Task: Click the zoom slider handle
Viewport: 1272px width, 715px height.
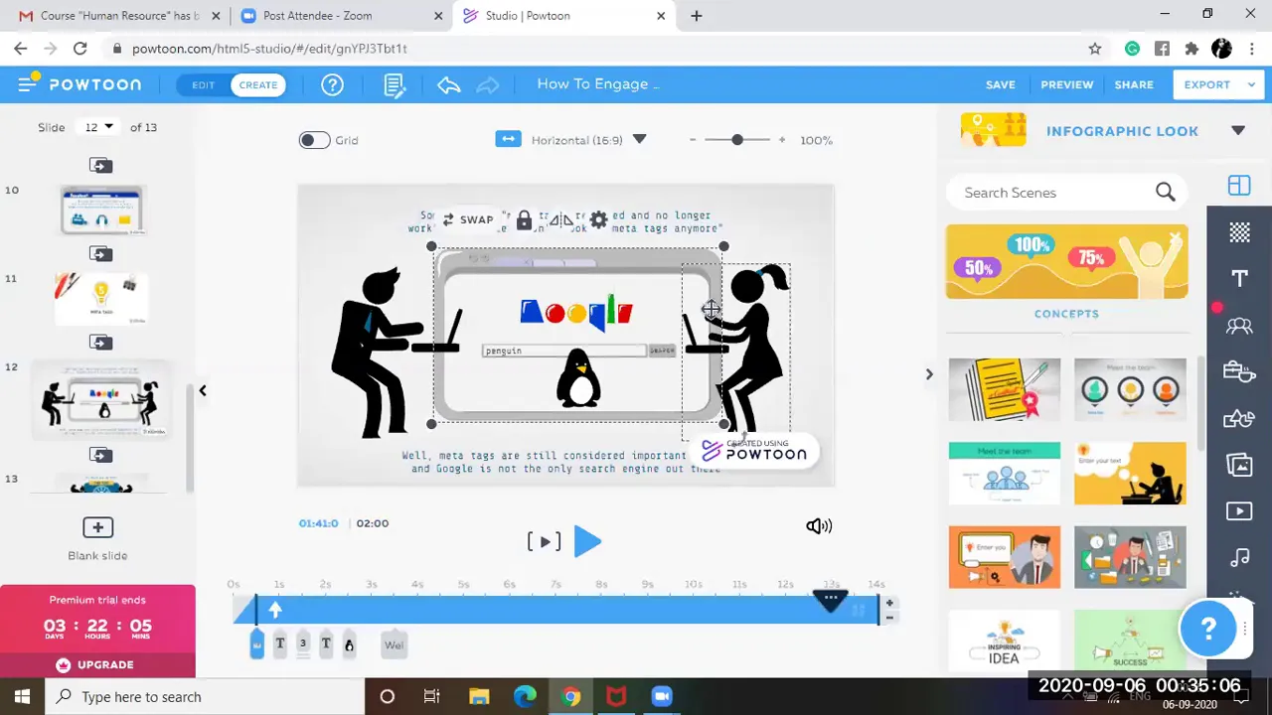Action: (737, 140)
